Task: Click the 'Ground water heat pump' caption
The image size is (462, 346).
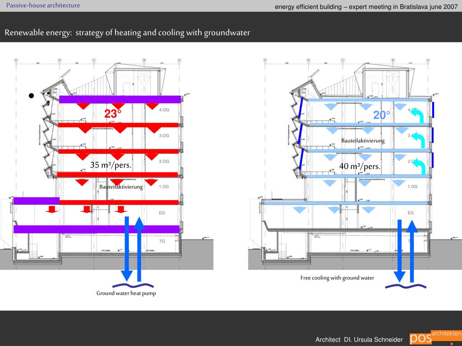Action: tap(126, 293)
